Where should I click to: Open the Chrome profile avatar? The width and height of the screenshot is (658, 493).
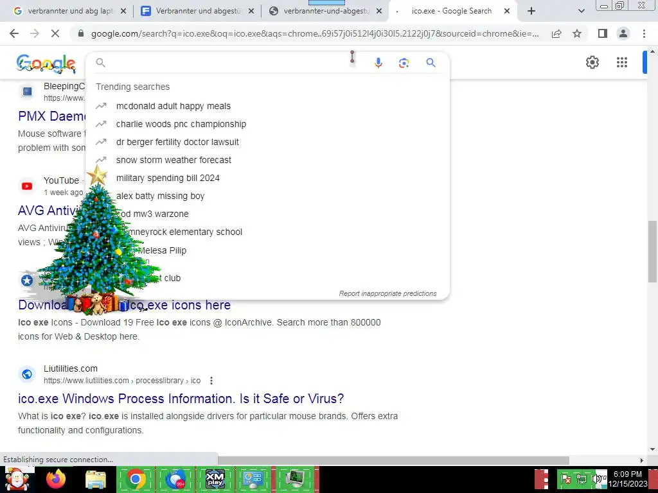[x=623, y=33]
